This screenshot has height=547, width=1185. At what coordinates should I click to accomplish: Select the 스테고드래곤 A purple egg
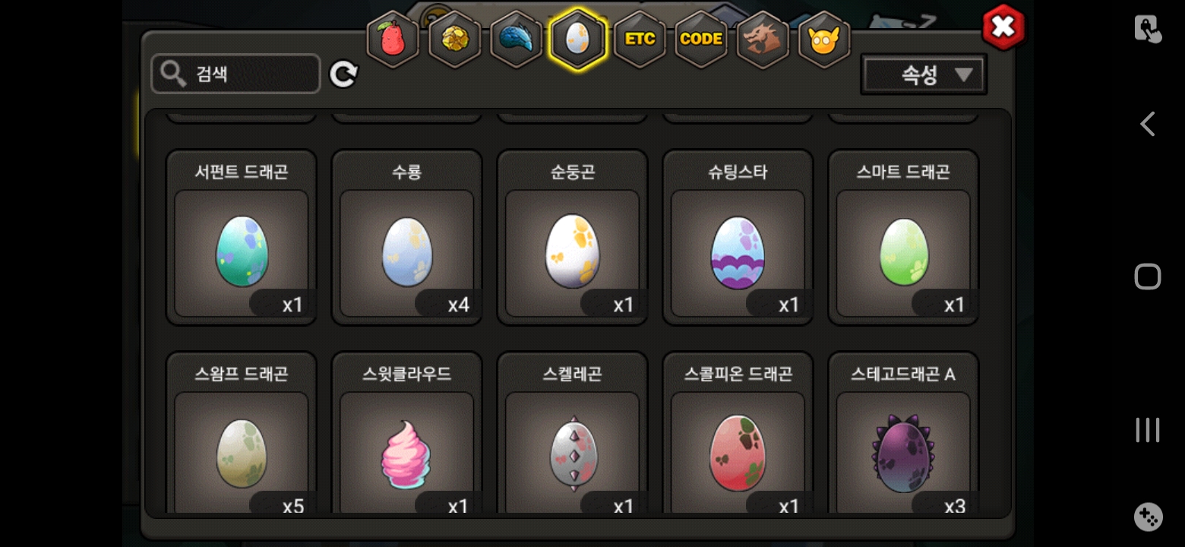pyautogui.click(x=904, y=433)
